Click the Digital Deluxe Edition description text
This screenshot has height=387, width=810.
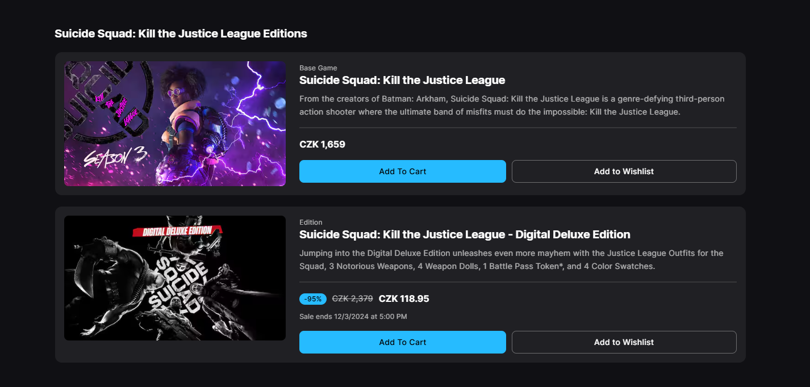(x=511, y=259)
